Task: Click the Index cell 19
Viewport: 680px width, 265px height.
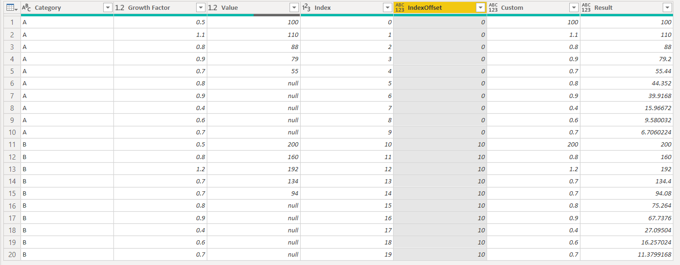Action: coord(347,254)
